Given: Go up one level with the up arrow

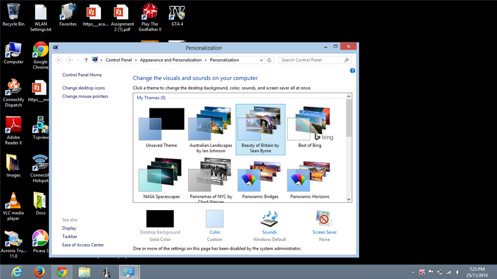Looking at the screenshot, I should (x=86, y=60).
